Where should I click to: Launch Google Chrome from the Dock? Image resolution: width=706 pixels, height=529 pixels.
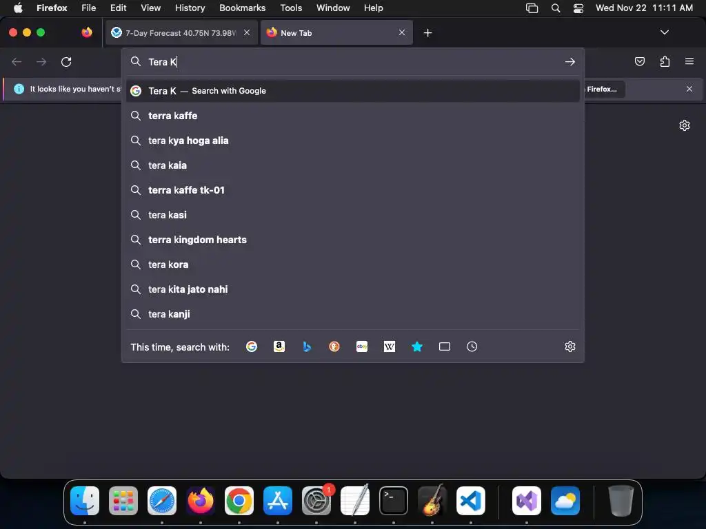tap(239, 501)
